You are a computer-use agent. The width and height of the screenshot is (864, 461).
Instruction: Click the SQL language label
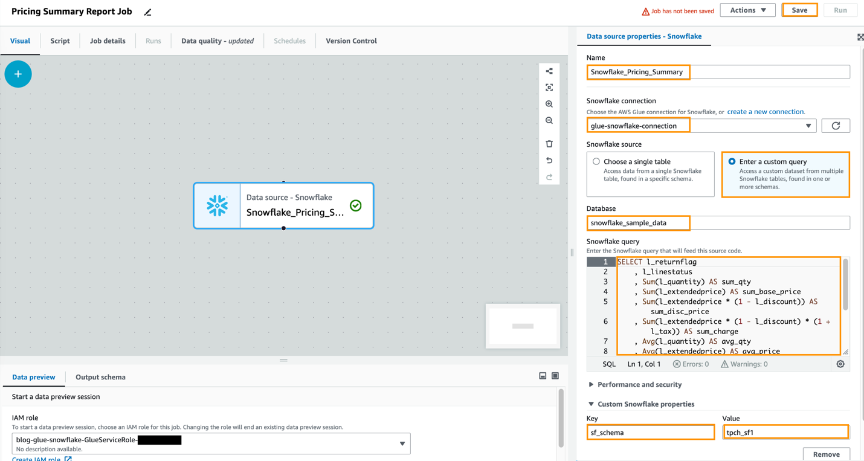pos(609,364)
